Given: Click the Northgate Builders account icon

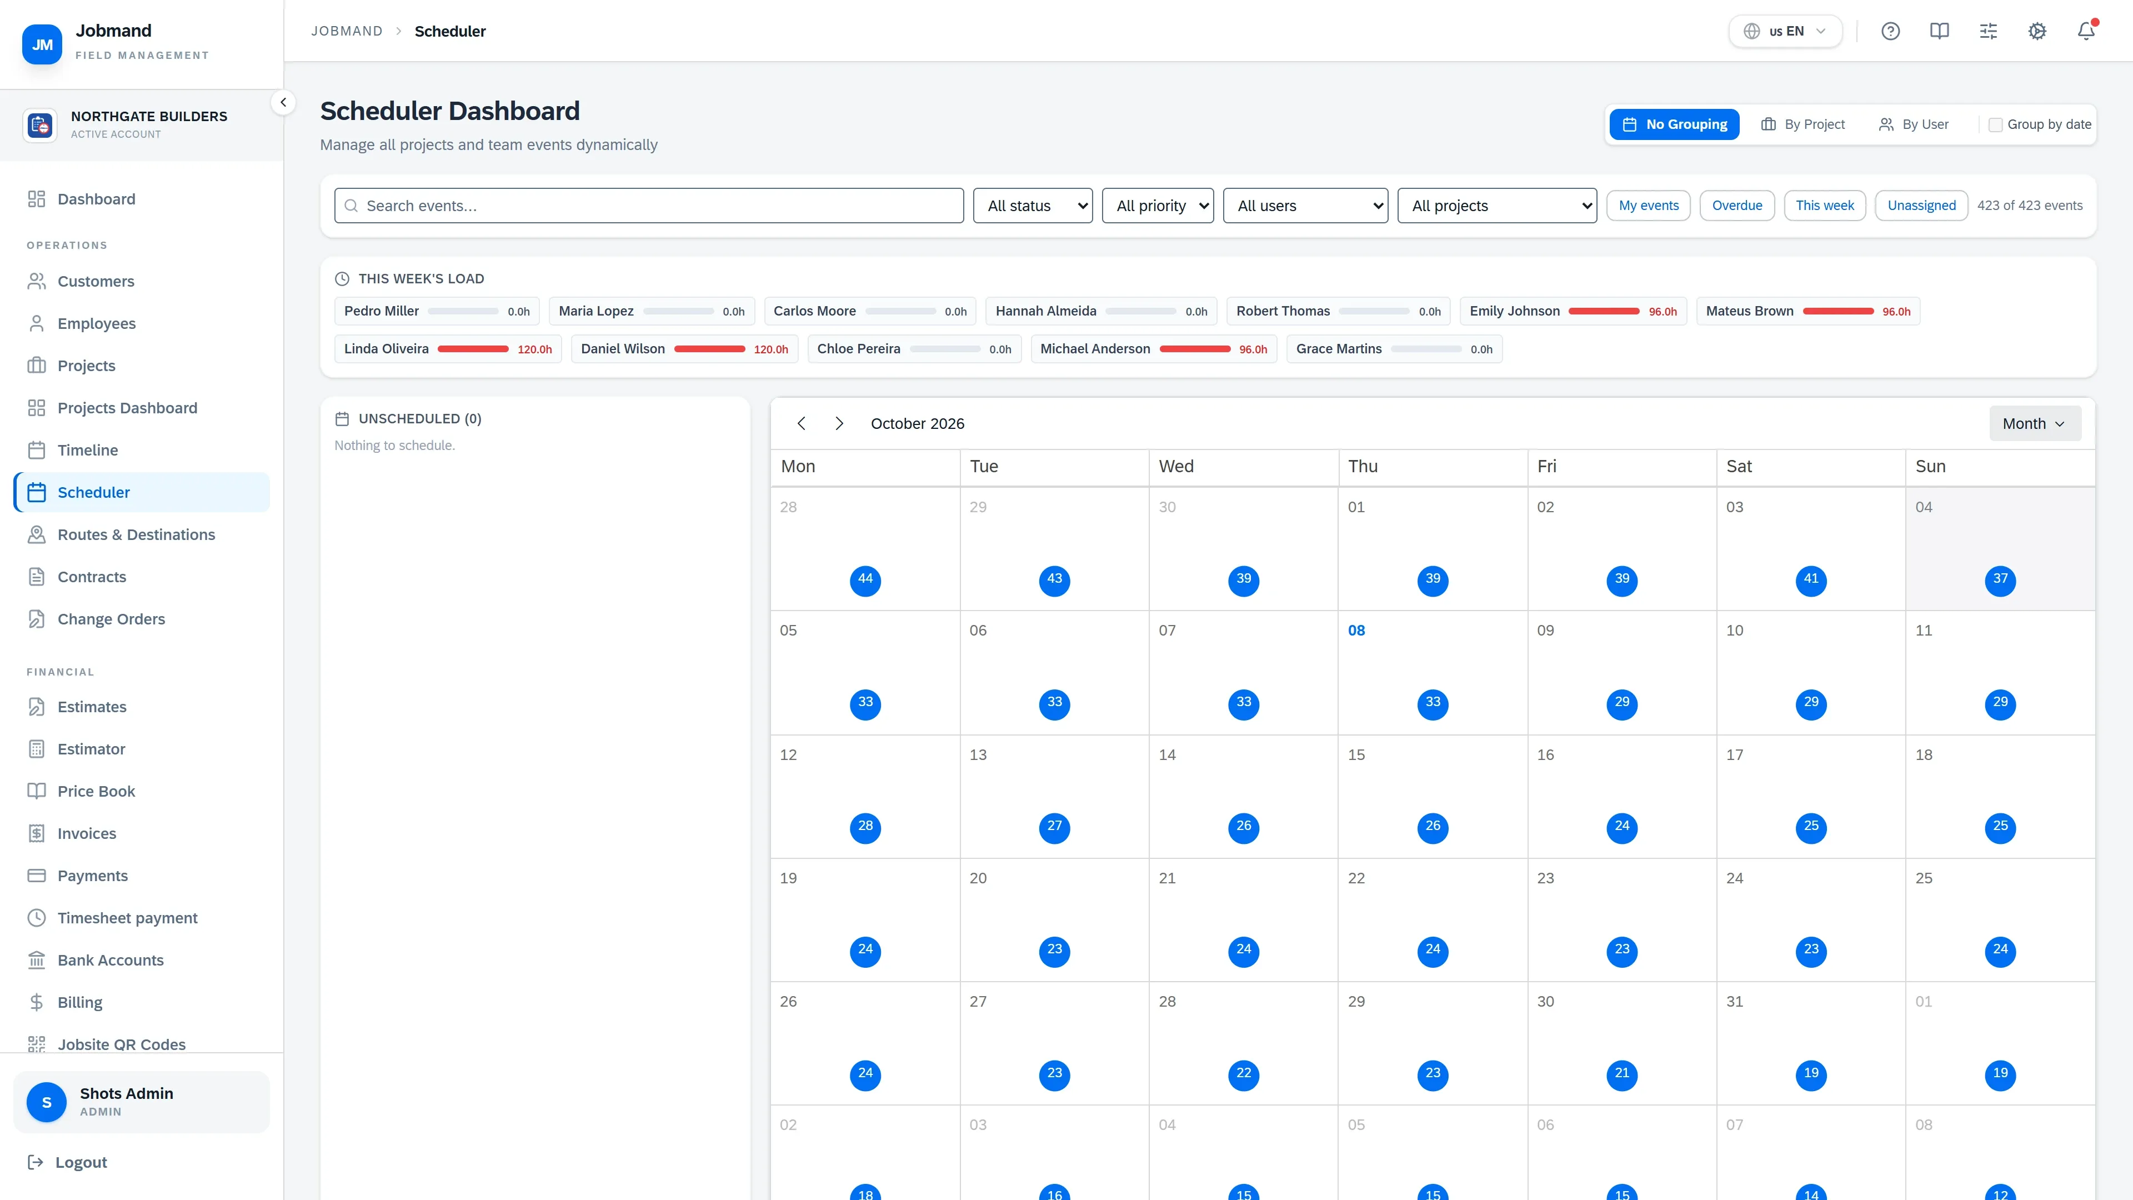Looking at the screenshot, I should [40, 125].
